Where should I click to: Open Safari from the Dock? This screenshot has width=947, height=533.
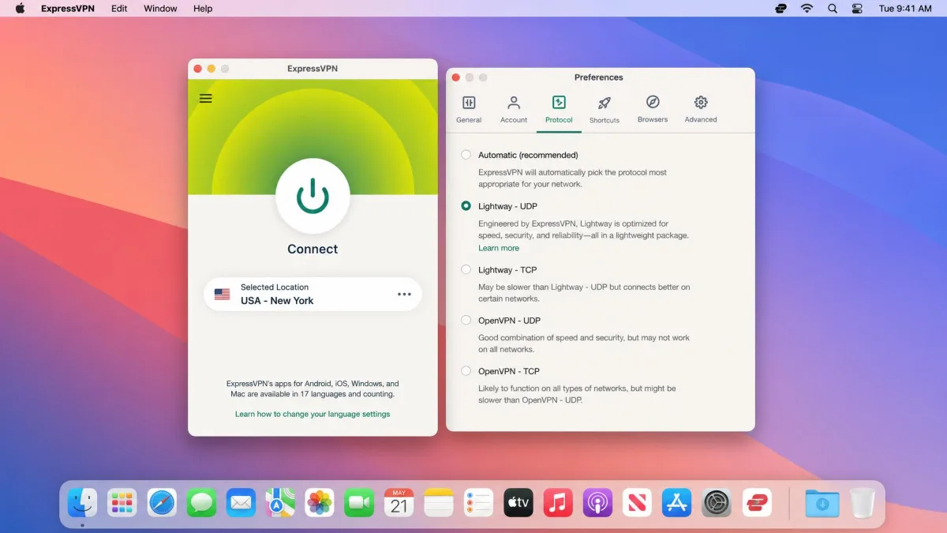pyautogui.click(x=162, y=503)
